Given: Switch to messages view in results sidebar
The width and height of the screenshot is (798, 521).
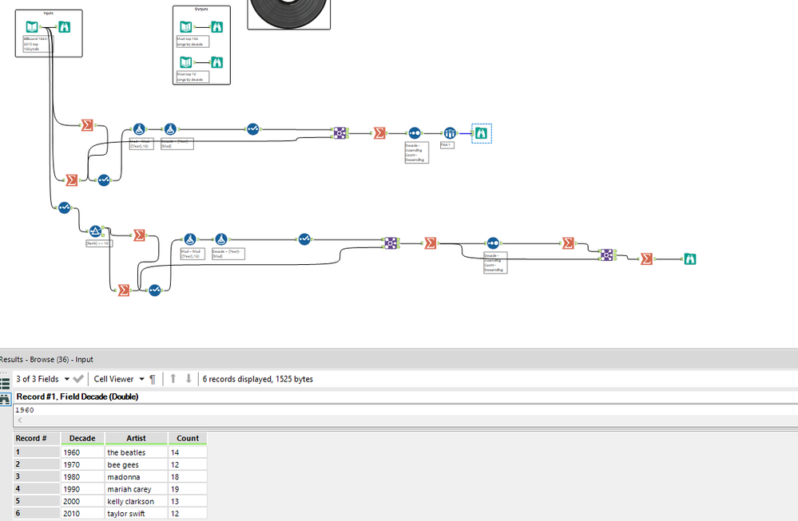Looking at the screenshot, I should click(5, 384).
